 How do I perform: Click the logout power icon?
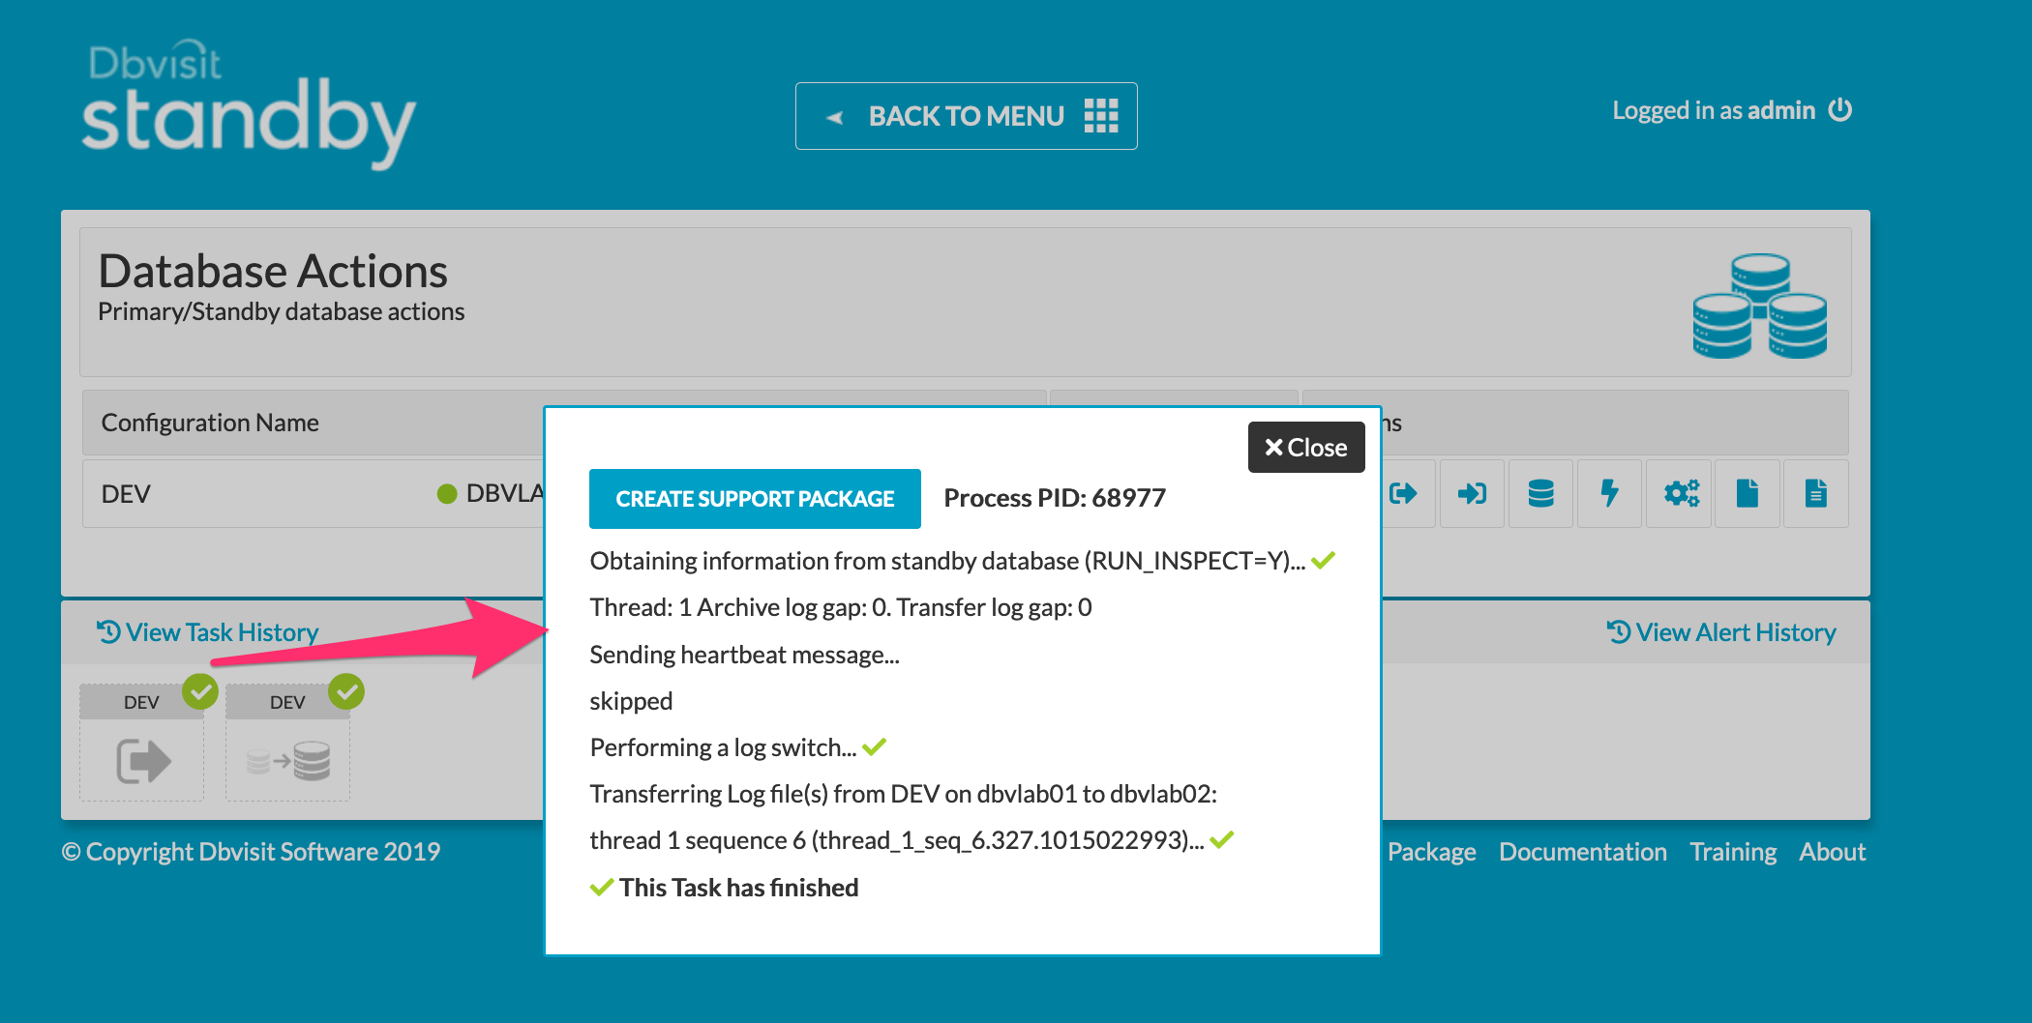1839,110
